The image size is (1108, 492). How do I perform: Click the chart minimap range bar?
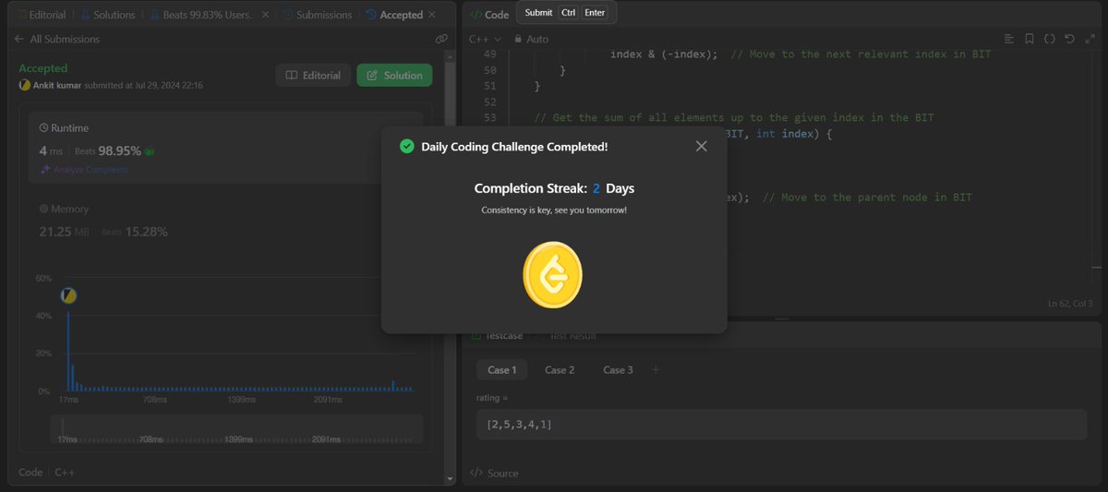click(x=236, y=429)
